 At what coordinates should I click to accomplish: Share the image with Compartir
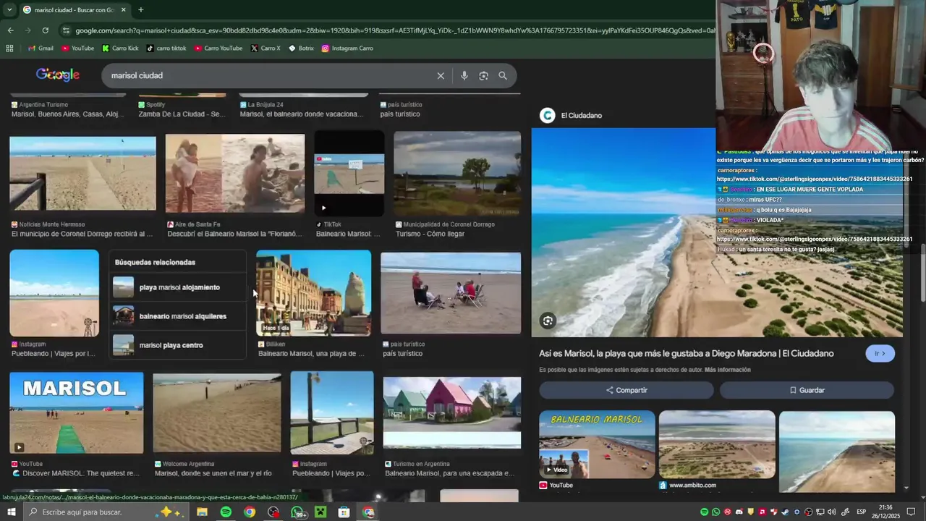(626, 390)
